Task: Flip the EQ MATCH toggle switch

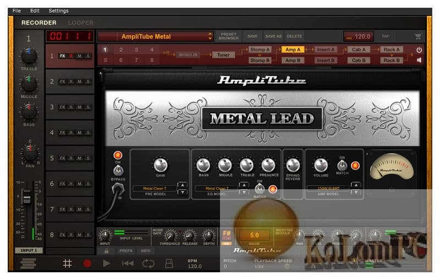Action: point(260,189)
